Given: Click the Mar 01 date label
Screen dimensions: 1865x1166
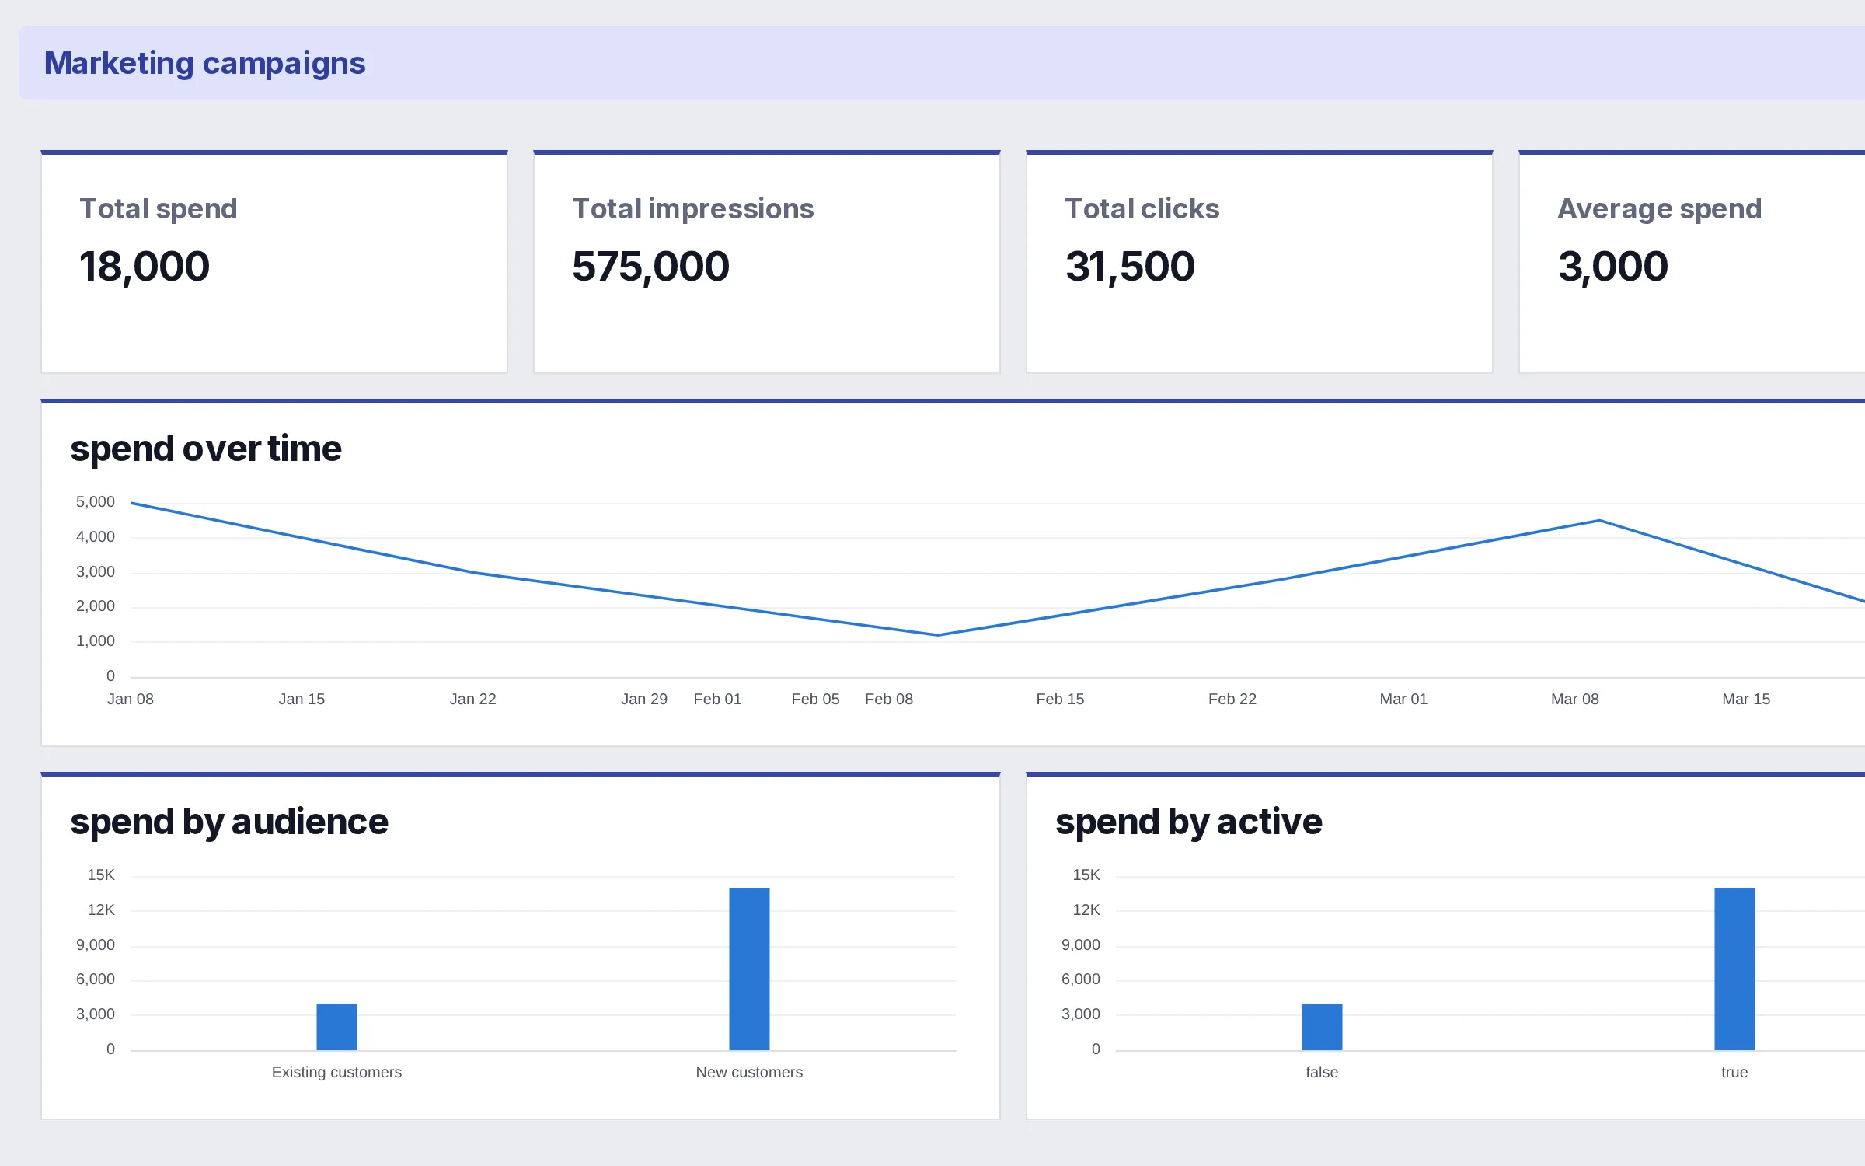Looking at the screenshot, I should click(x=1403, y=699).
